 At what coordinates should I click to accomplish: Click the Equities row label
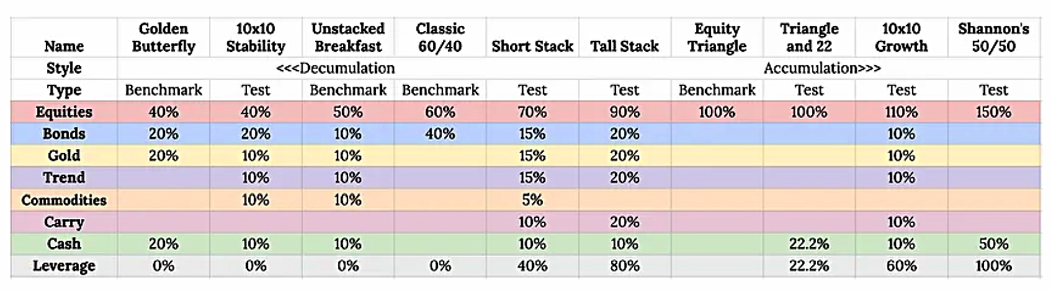tap(64, 112)
